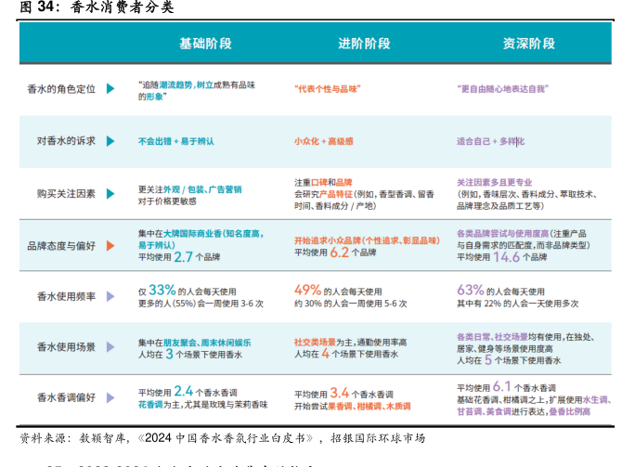The height and width of the screenshot is (467, 635).
Task: Click the orange “代表个性与品味” quote
Action: click(x=330, y=89)
